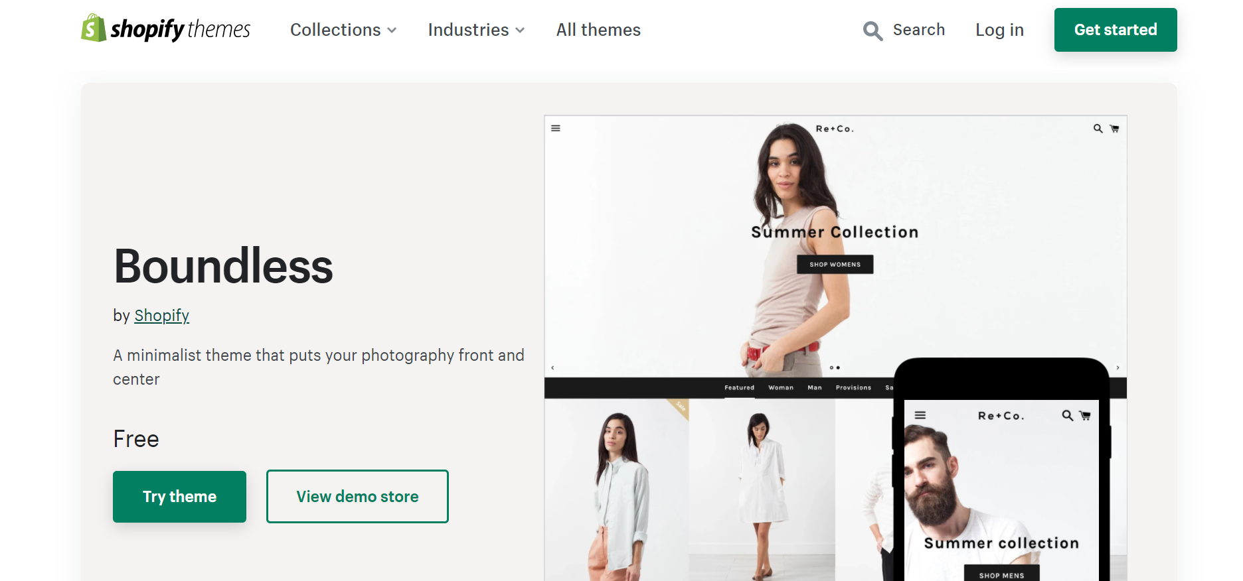Select Featured tab in preview navigation
Image resolution: width=1243 pixels, height=581 pixels.
tap(739, 388)
